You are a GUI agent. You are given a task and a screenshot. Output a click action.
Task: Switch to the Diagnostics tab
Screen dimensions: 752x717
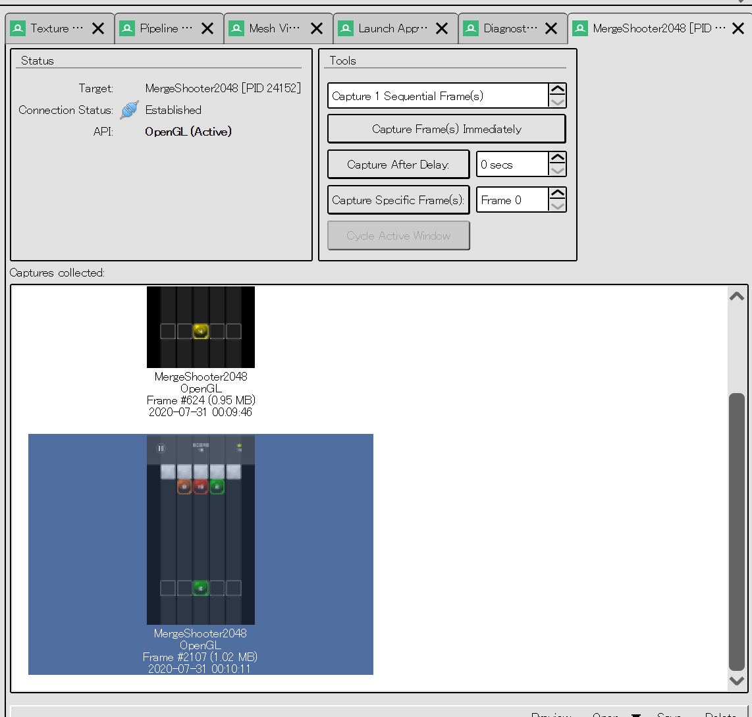tap(510, 28)
